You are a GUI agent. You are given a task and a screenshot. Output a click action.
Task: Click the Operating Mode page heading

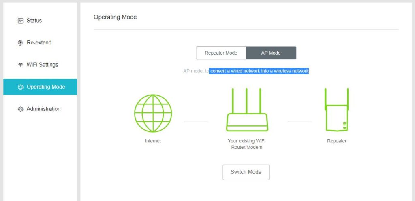[x=115, y=17]
